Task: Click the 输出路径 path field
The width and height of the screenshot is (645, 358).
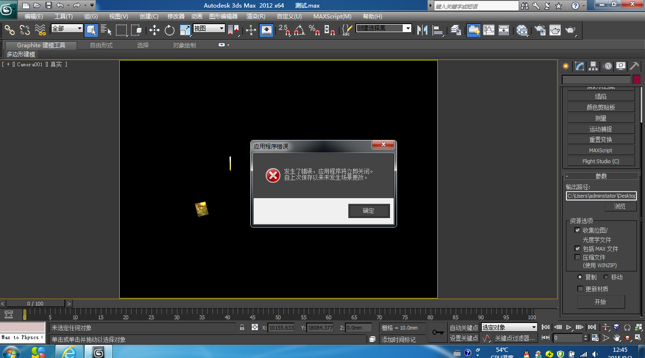Action: tap(601, 196)
